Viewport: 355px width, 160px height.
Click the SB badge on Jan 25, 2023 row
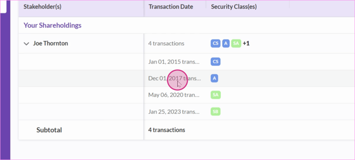215,112
